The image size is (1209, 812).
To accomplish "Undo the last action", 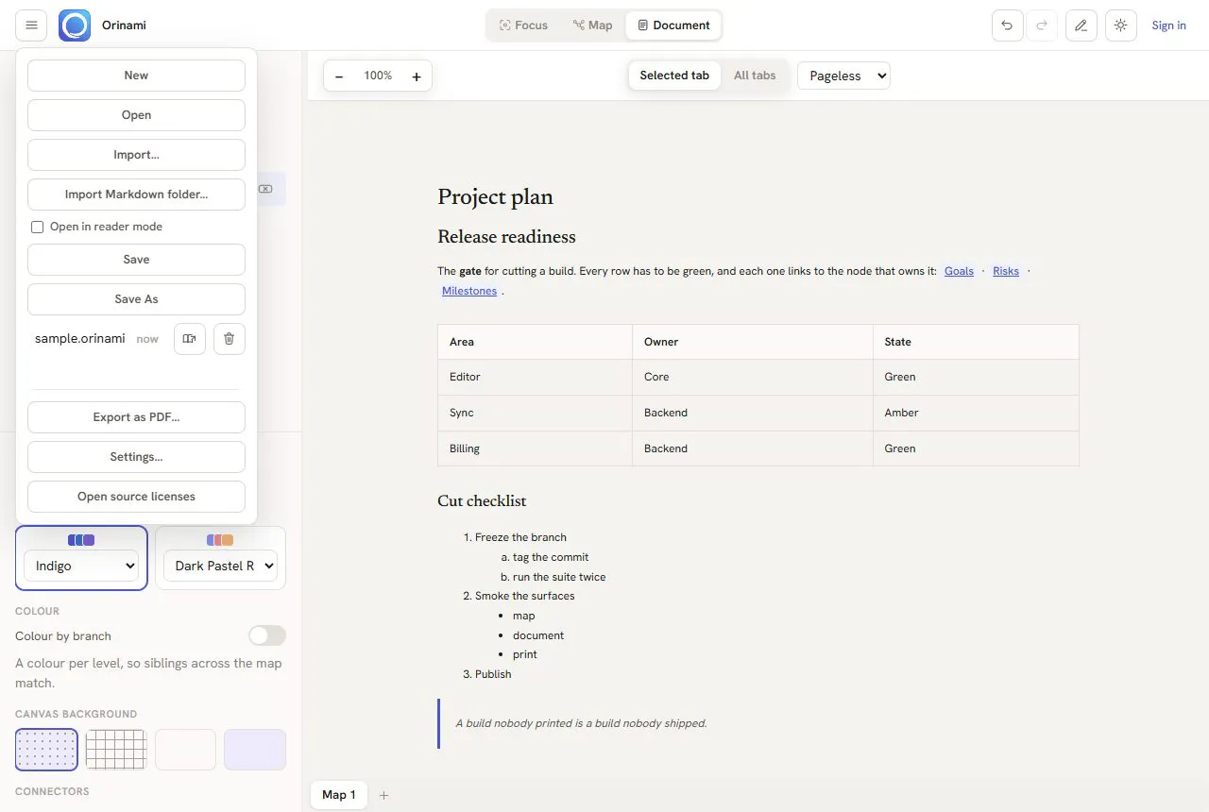I will tap(1007, 25).
